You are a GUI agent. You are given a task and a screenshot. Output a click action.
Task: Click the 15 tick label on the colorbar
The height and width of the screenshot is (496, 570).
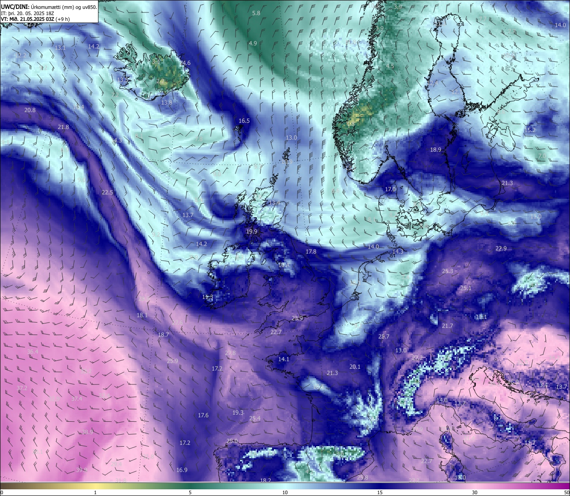380,492
